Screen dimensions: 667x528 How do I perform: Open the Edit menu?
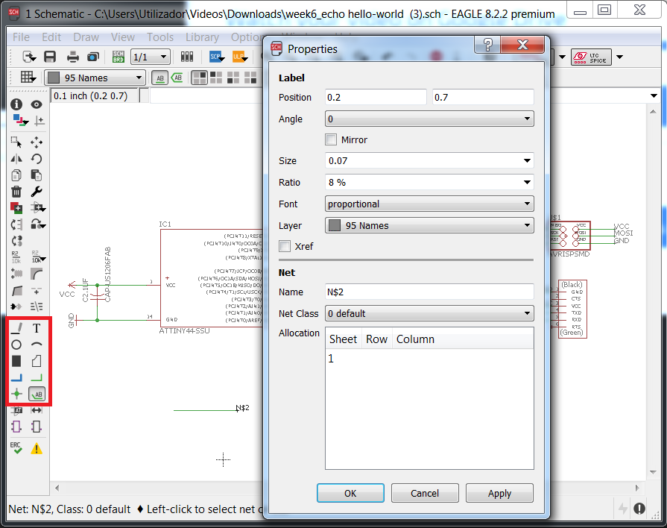click(51, 37)
